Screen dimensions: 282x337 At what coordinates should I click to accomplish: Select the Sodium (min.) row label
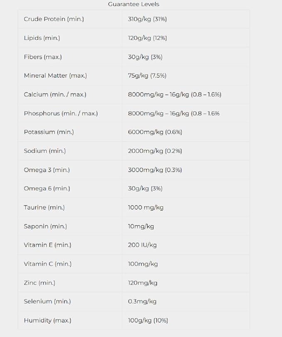44,151
